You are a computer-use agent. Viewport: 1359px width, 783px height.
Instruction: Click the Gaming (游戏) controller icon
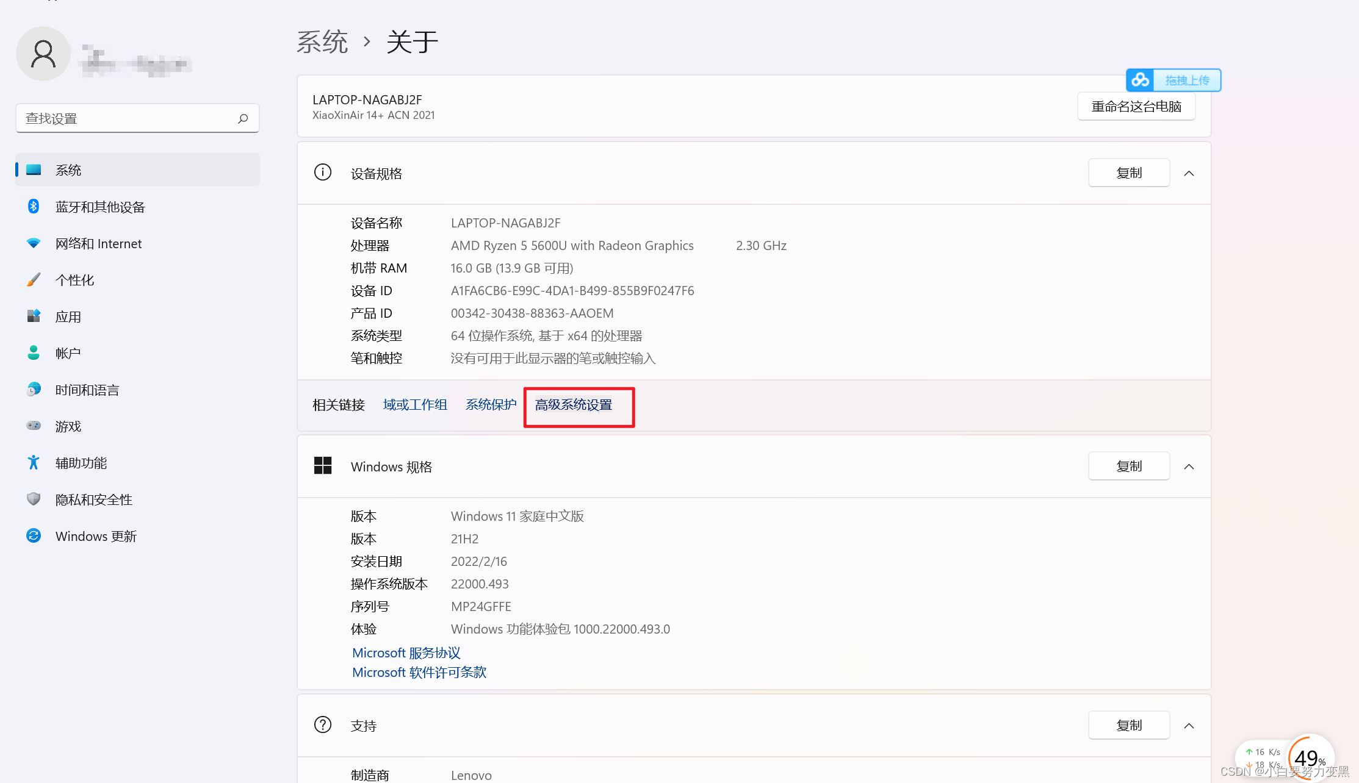point(34,426)
